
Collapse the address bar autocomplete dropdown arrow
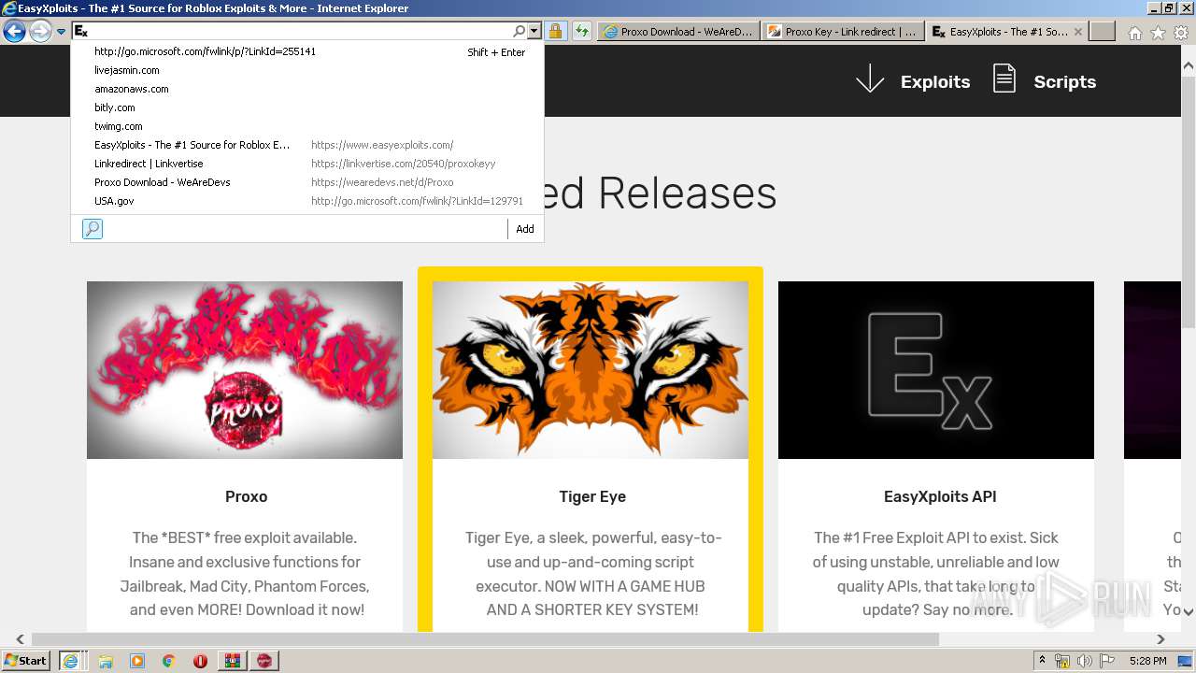point(534,32)
